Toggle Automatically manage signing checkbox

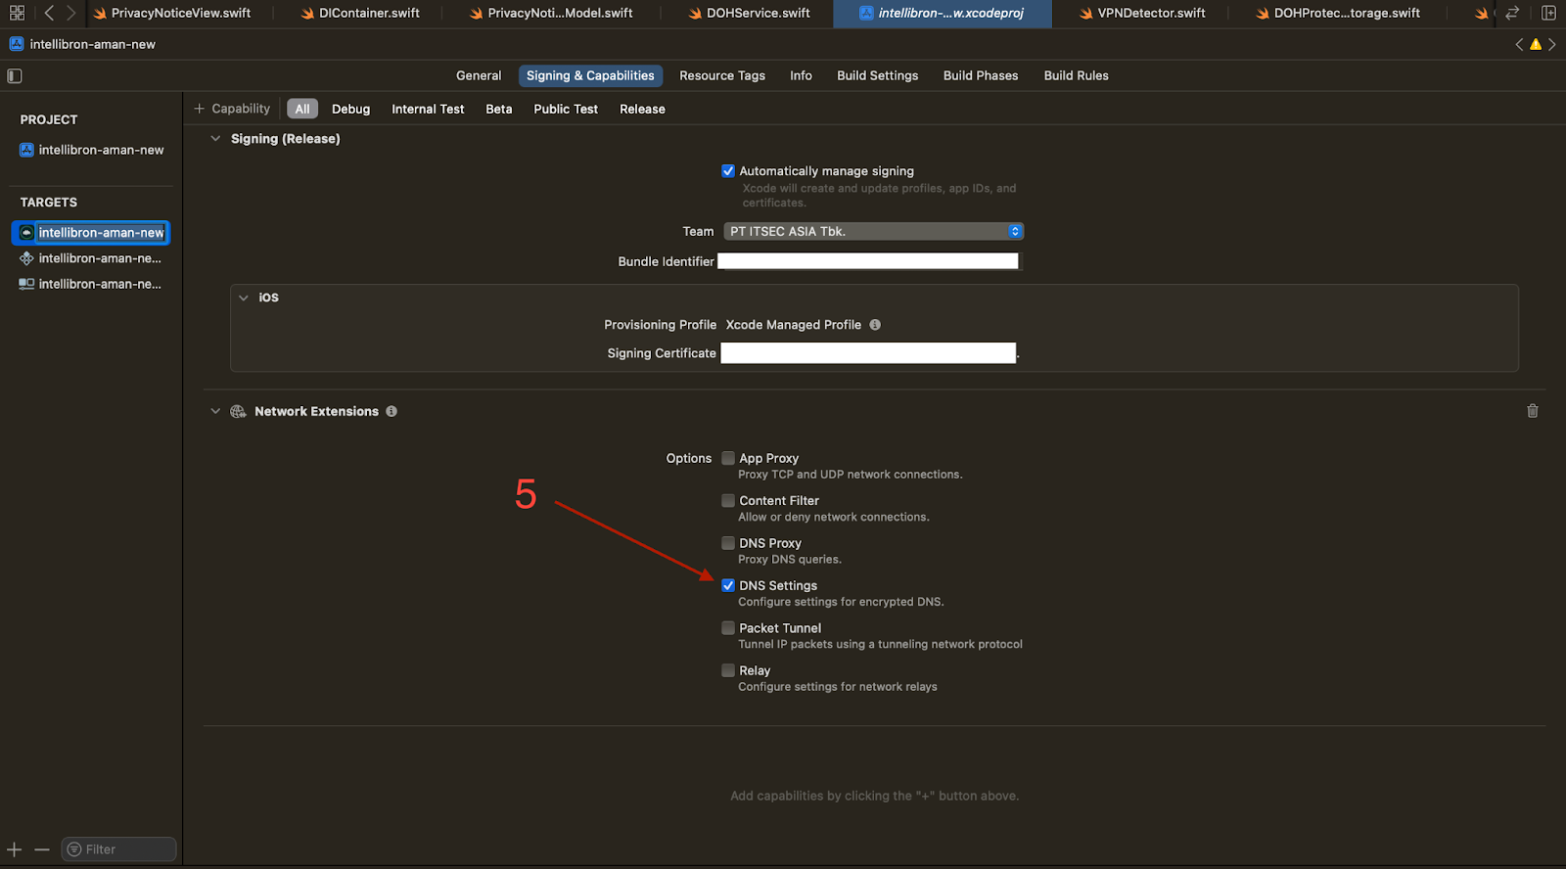click(728, 170)
